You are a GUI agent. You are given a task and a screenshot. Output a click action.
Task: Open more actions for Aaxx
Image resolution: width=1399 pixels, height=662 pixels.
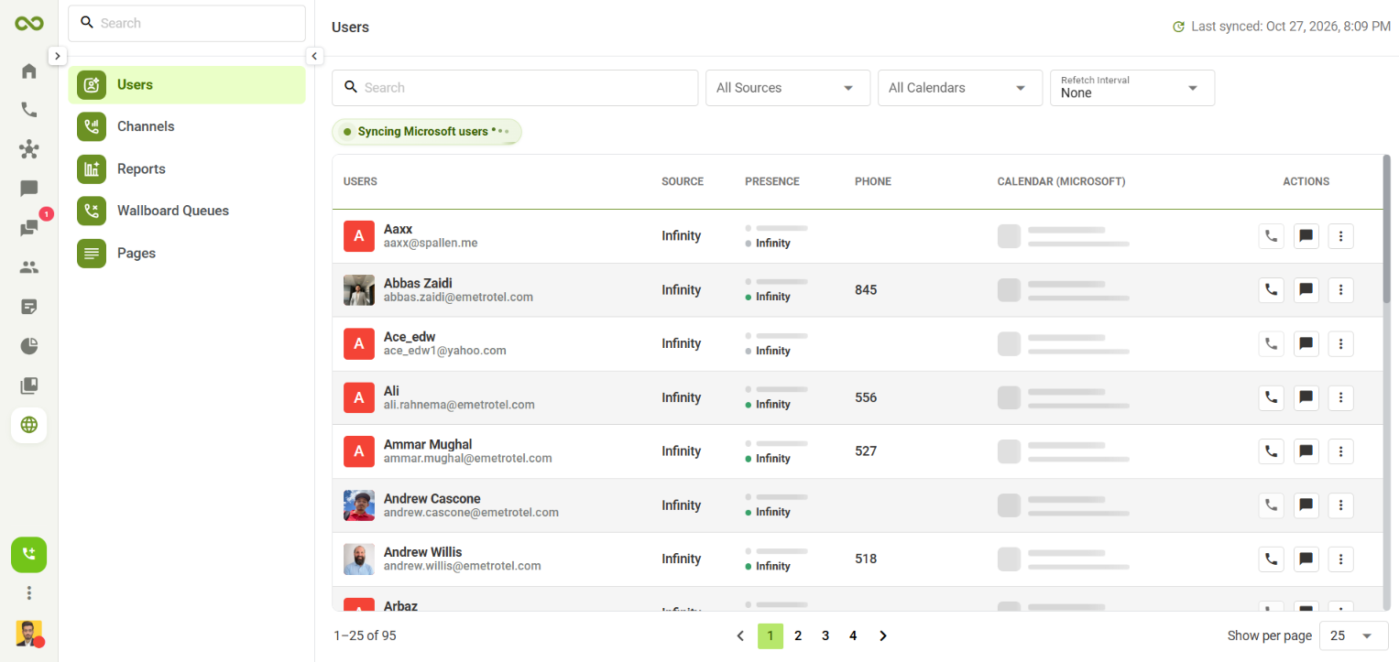[x=1341, y=236]
